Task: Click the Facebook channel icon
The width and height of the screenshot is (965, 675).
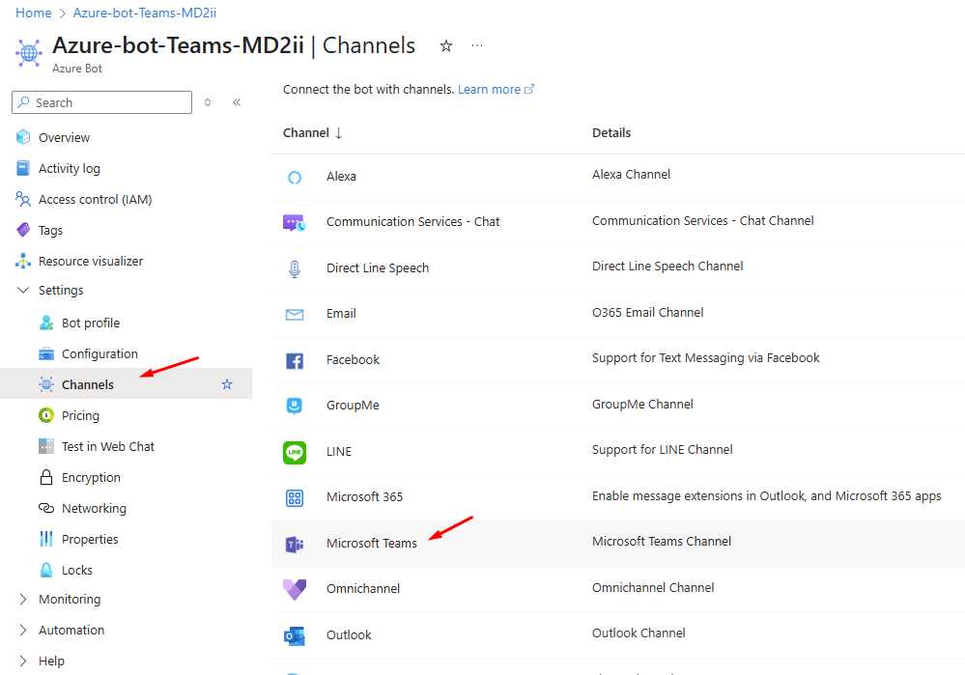Action: 295,360
